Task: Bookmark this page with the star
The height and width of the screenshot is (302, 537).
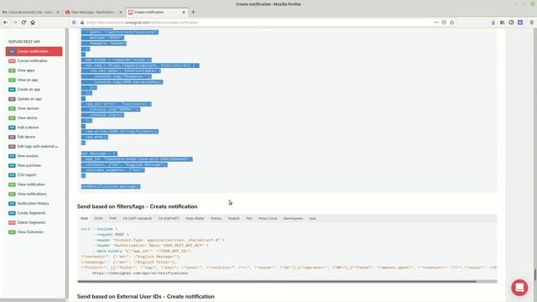Action: (x=452, y=23)
